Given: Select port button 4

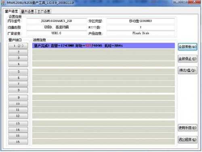Looking at the screenshot, I should tap(18, 64).
